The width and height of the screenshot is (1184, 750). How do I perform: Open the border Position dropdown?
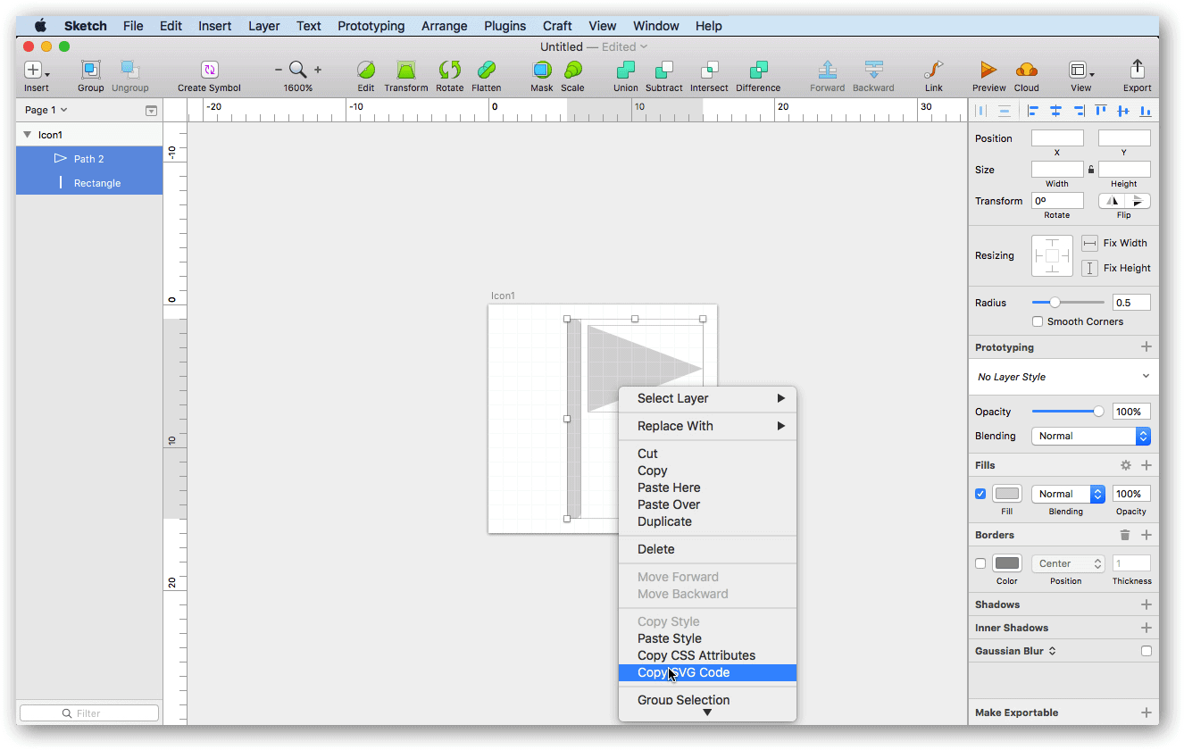point(1069,563)
